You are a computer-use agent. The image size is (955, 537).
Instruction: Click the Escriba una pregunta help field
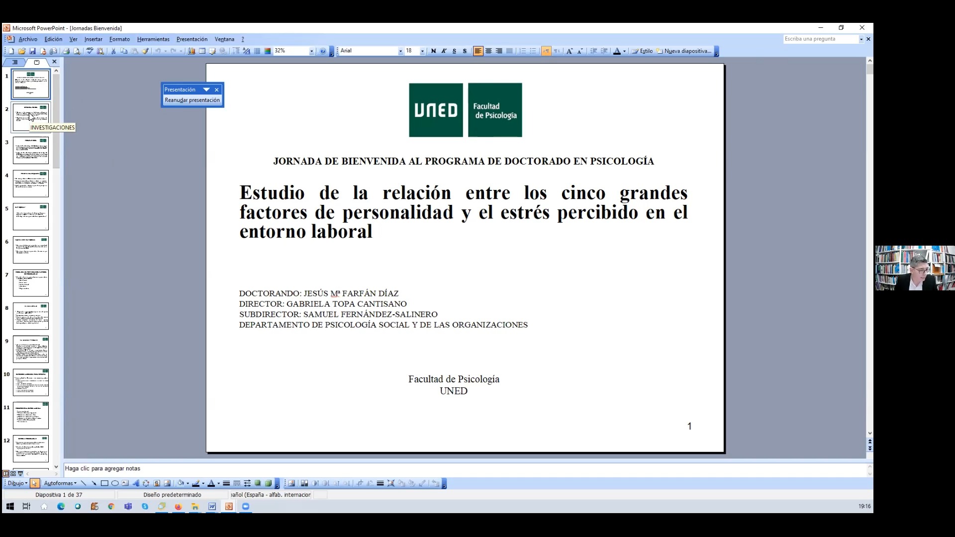coord(821,39)
